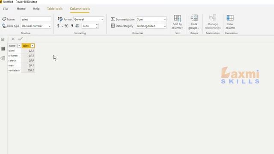Screen dimensions: 274x154
Task: Click Sort by column button
Action: [x=177, y=22]
